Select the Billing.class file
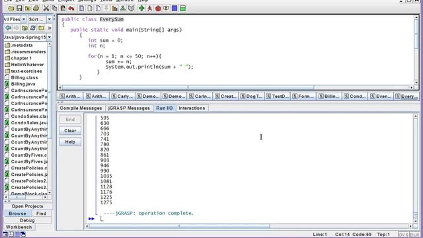The height and width of the screenshot is (238, 423). coord(22,77)
